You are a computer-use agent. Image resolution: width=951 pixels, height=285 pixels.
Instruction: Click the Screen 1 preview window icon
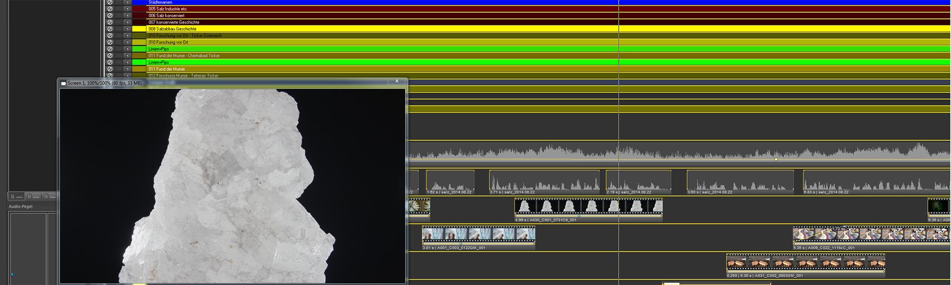pos(63,83)
